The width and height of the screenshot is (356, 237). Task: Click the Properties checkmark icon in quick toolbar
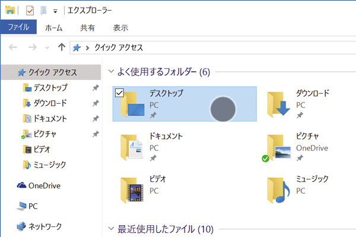30,11
